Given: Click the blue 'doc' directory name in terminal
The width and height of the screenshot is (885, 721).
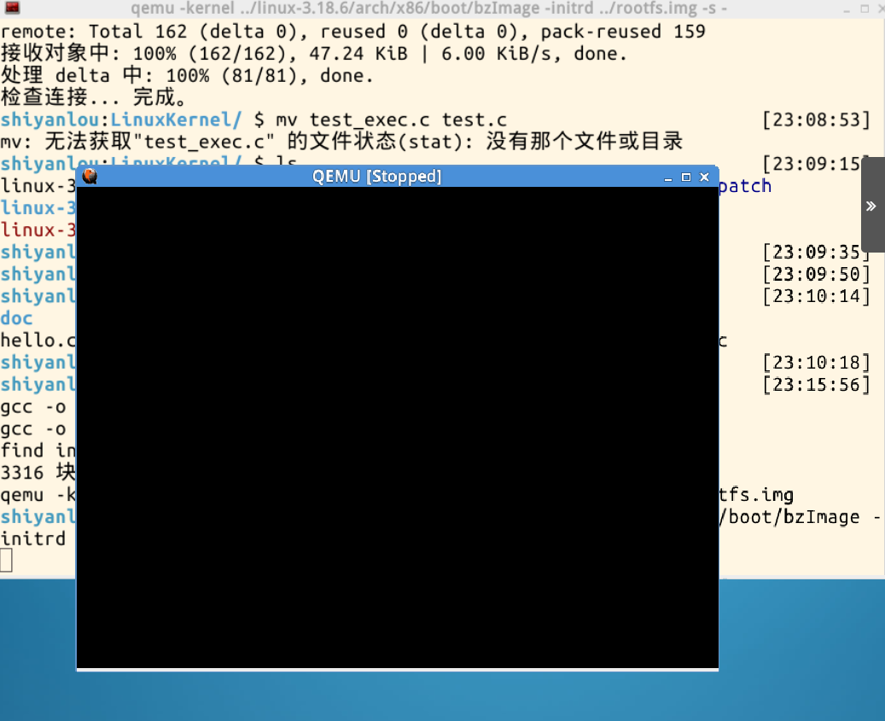Looking at the screenshot, I should (16, 318).
